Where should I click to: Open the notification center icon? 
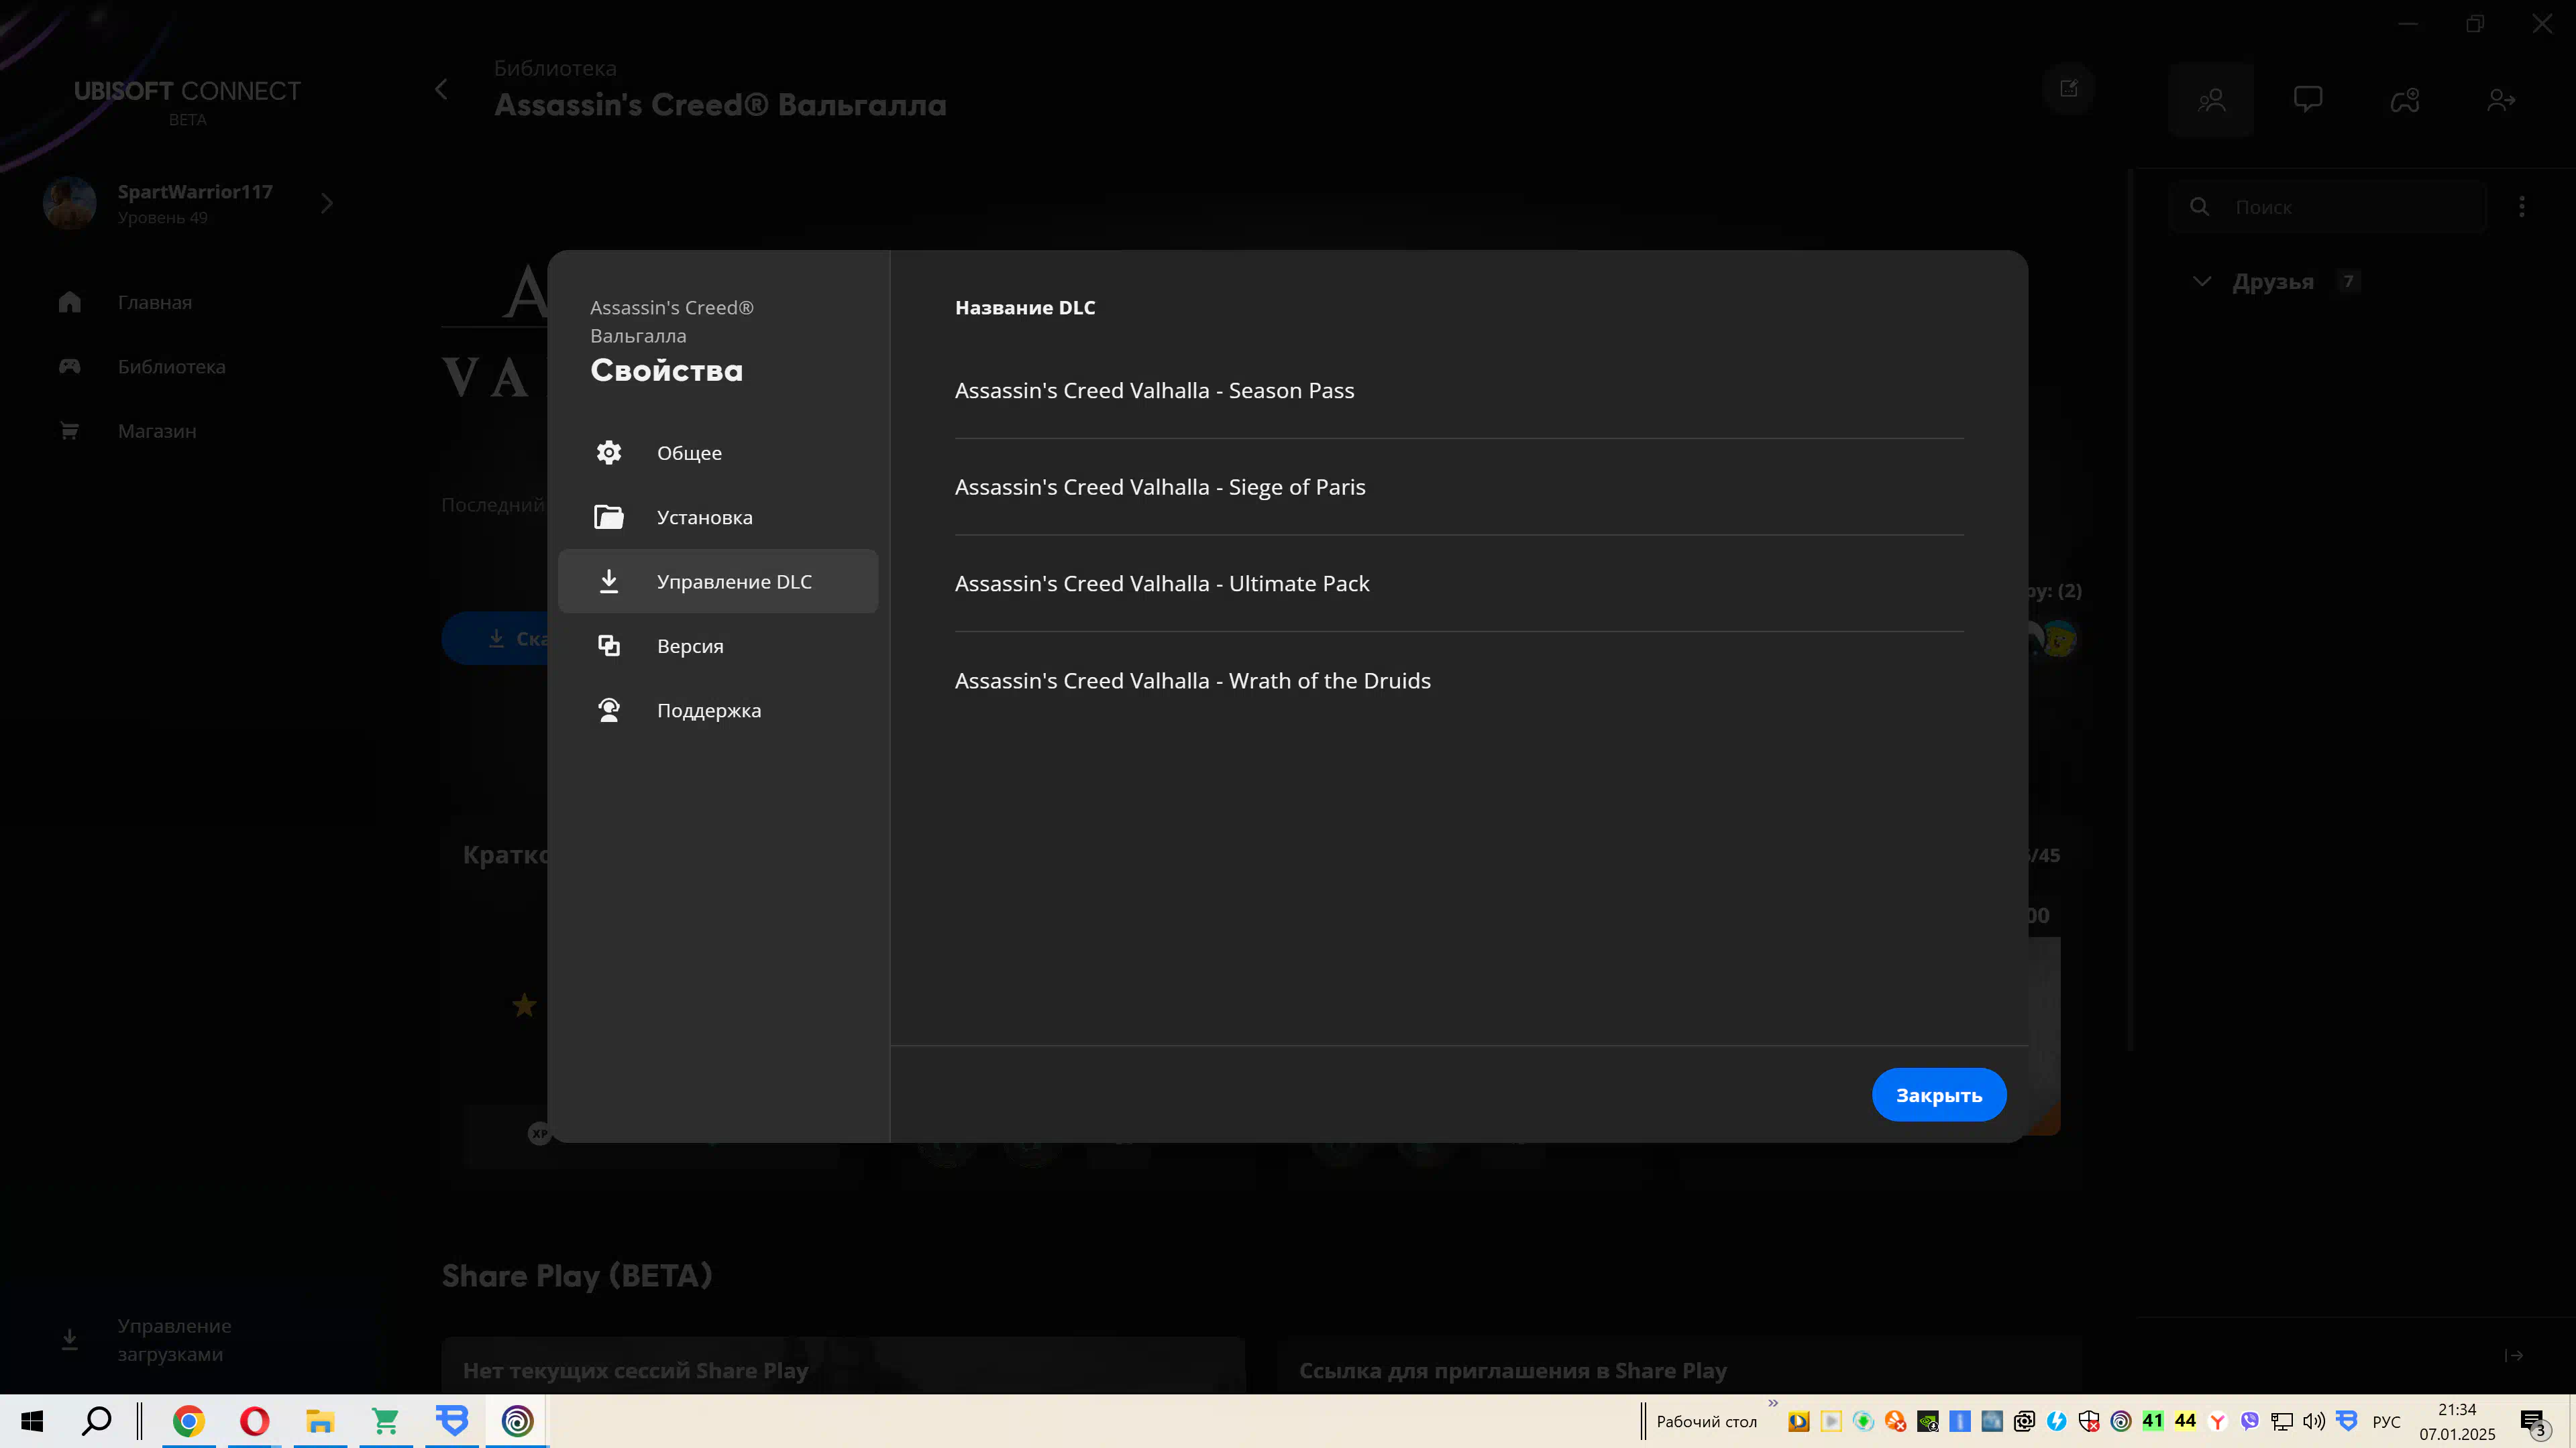click(x=2535, y=1422)
